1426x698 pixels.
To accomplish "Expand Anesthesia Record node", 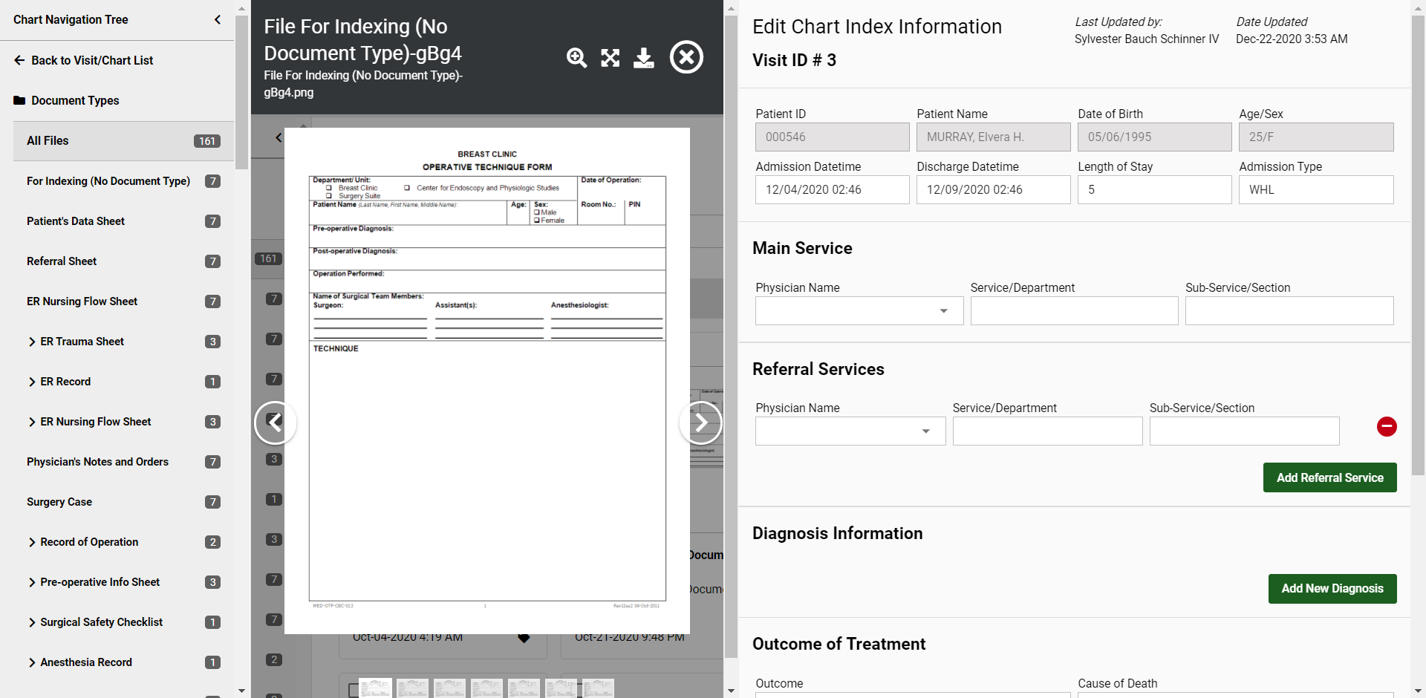I will 32,662.
